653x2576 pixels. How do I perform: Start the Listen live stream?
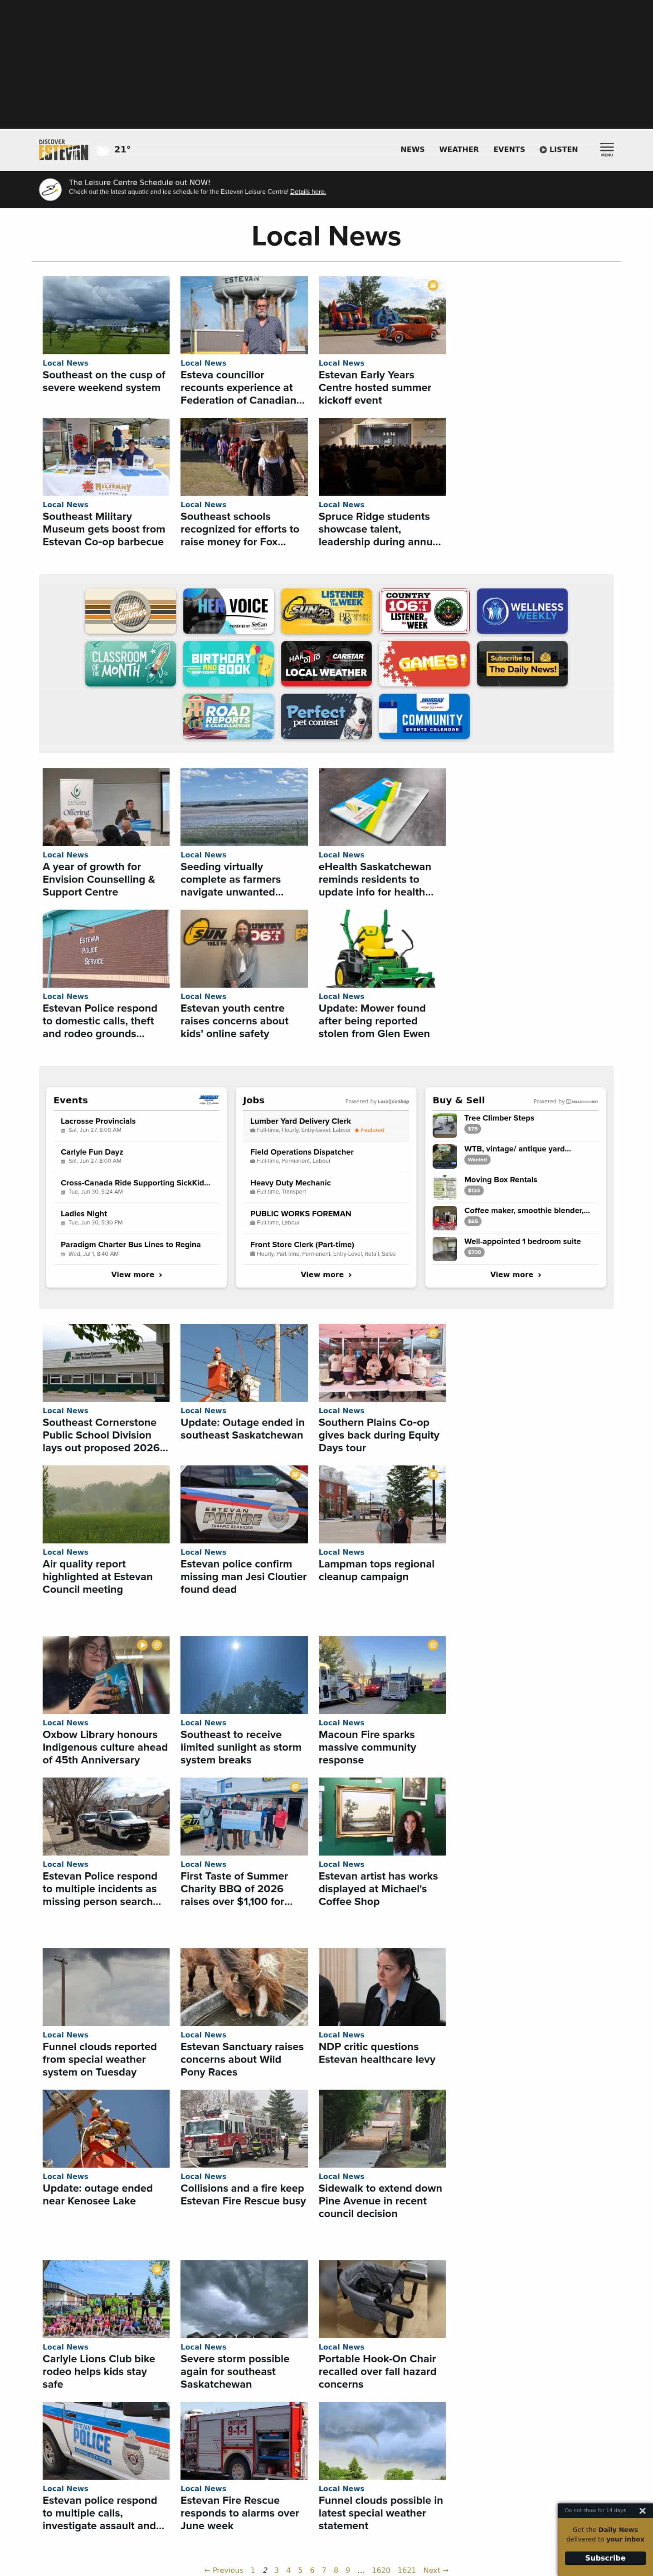click(559, 150)
